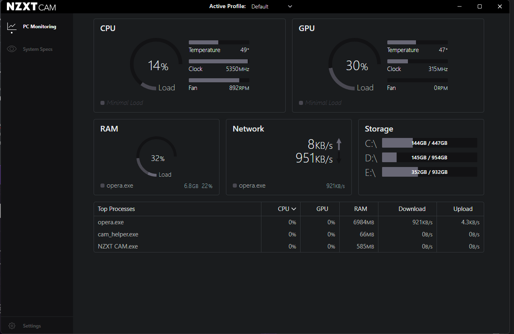514x334 pixels.
Task: Sort processes by CPU column chevron
Action: coord(294,209)
